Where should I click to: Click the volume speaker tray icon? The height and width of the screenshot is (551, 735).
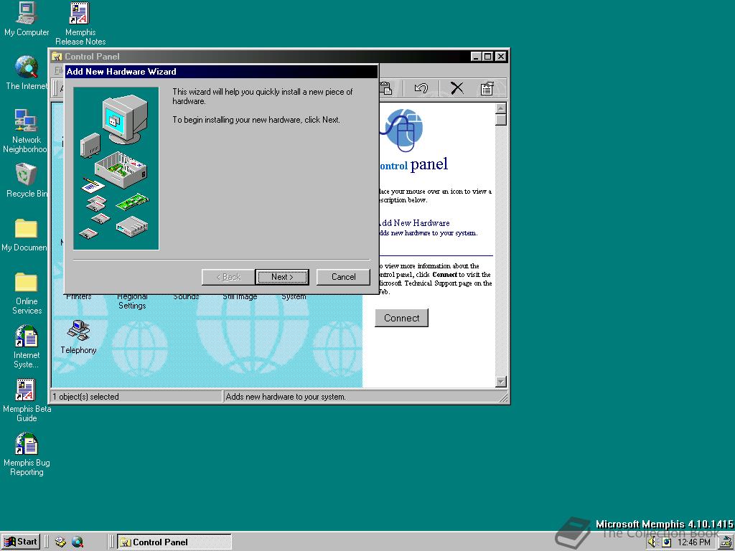(x=652, y=542)
